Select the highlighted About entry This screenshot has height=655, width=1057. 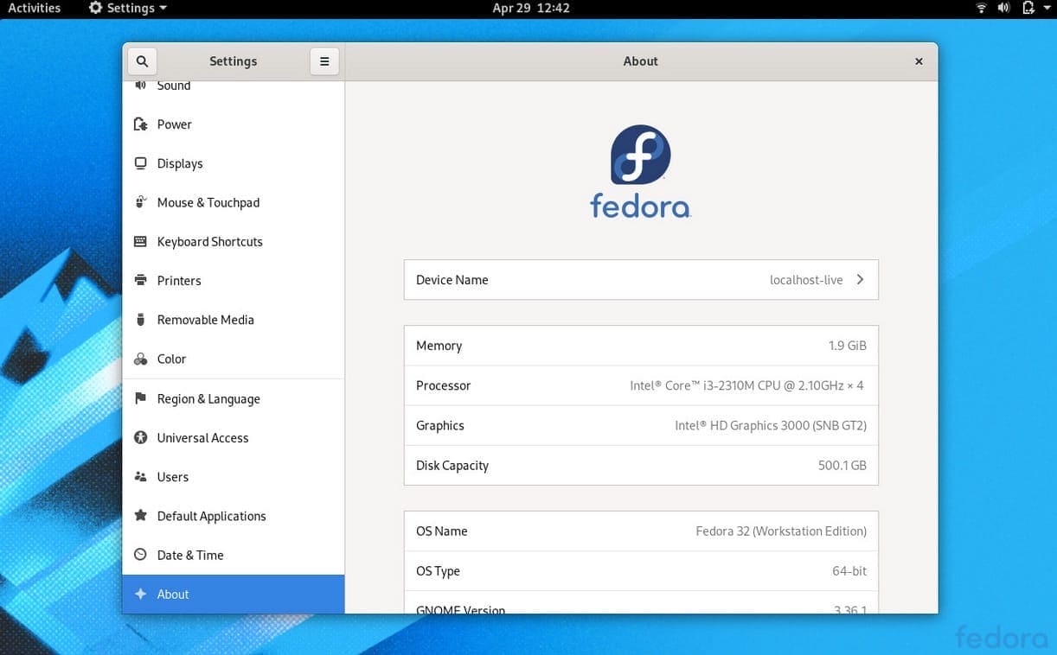(x=234, y=595)
